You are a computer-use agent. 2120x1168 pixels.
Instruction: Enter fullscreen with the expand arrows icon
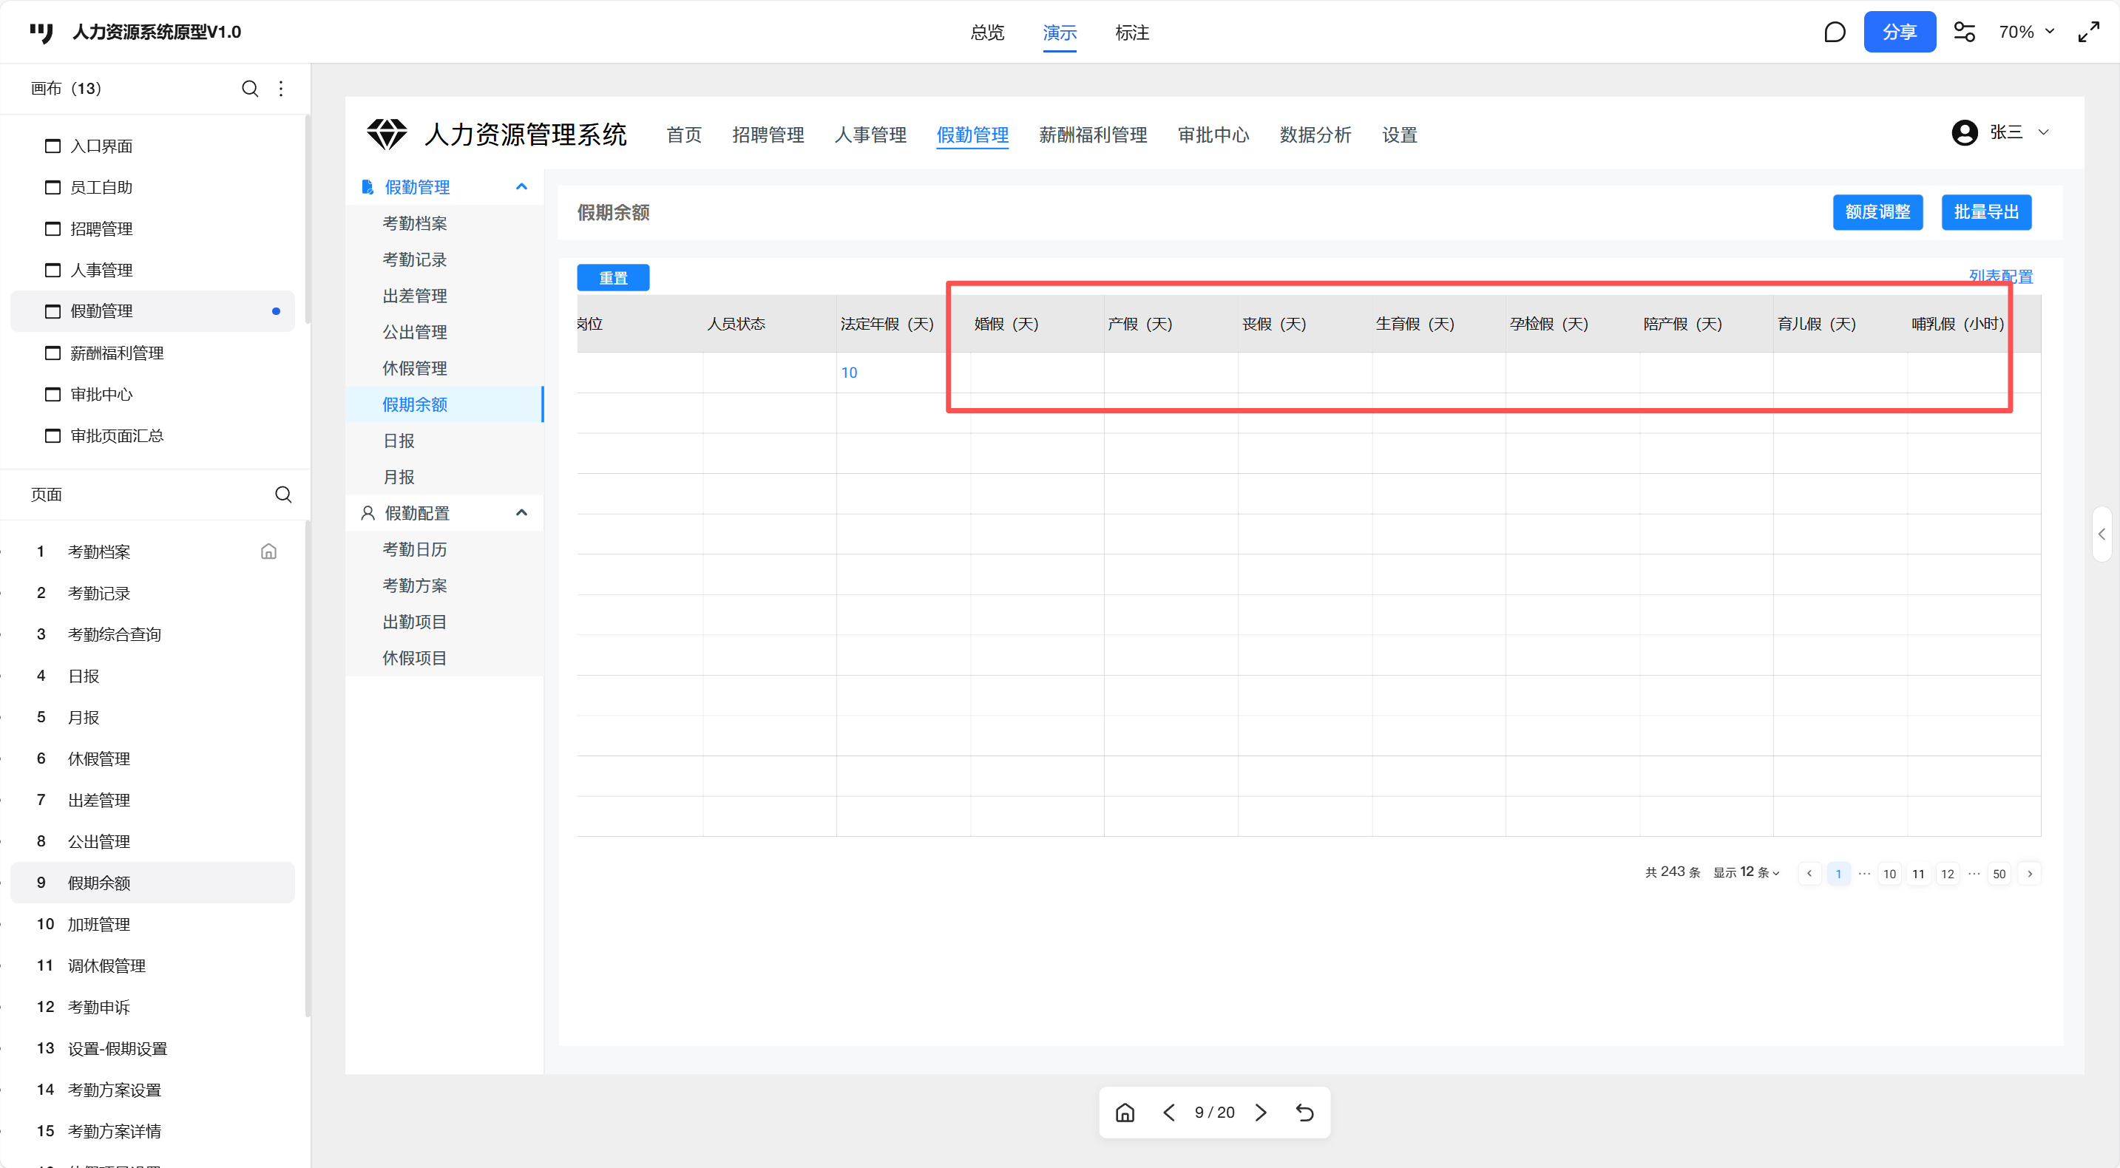click(2088, 32)
